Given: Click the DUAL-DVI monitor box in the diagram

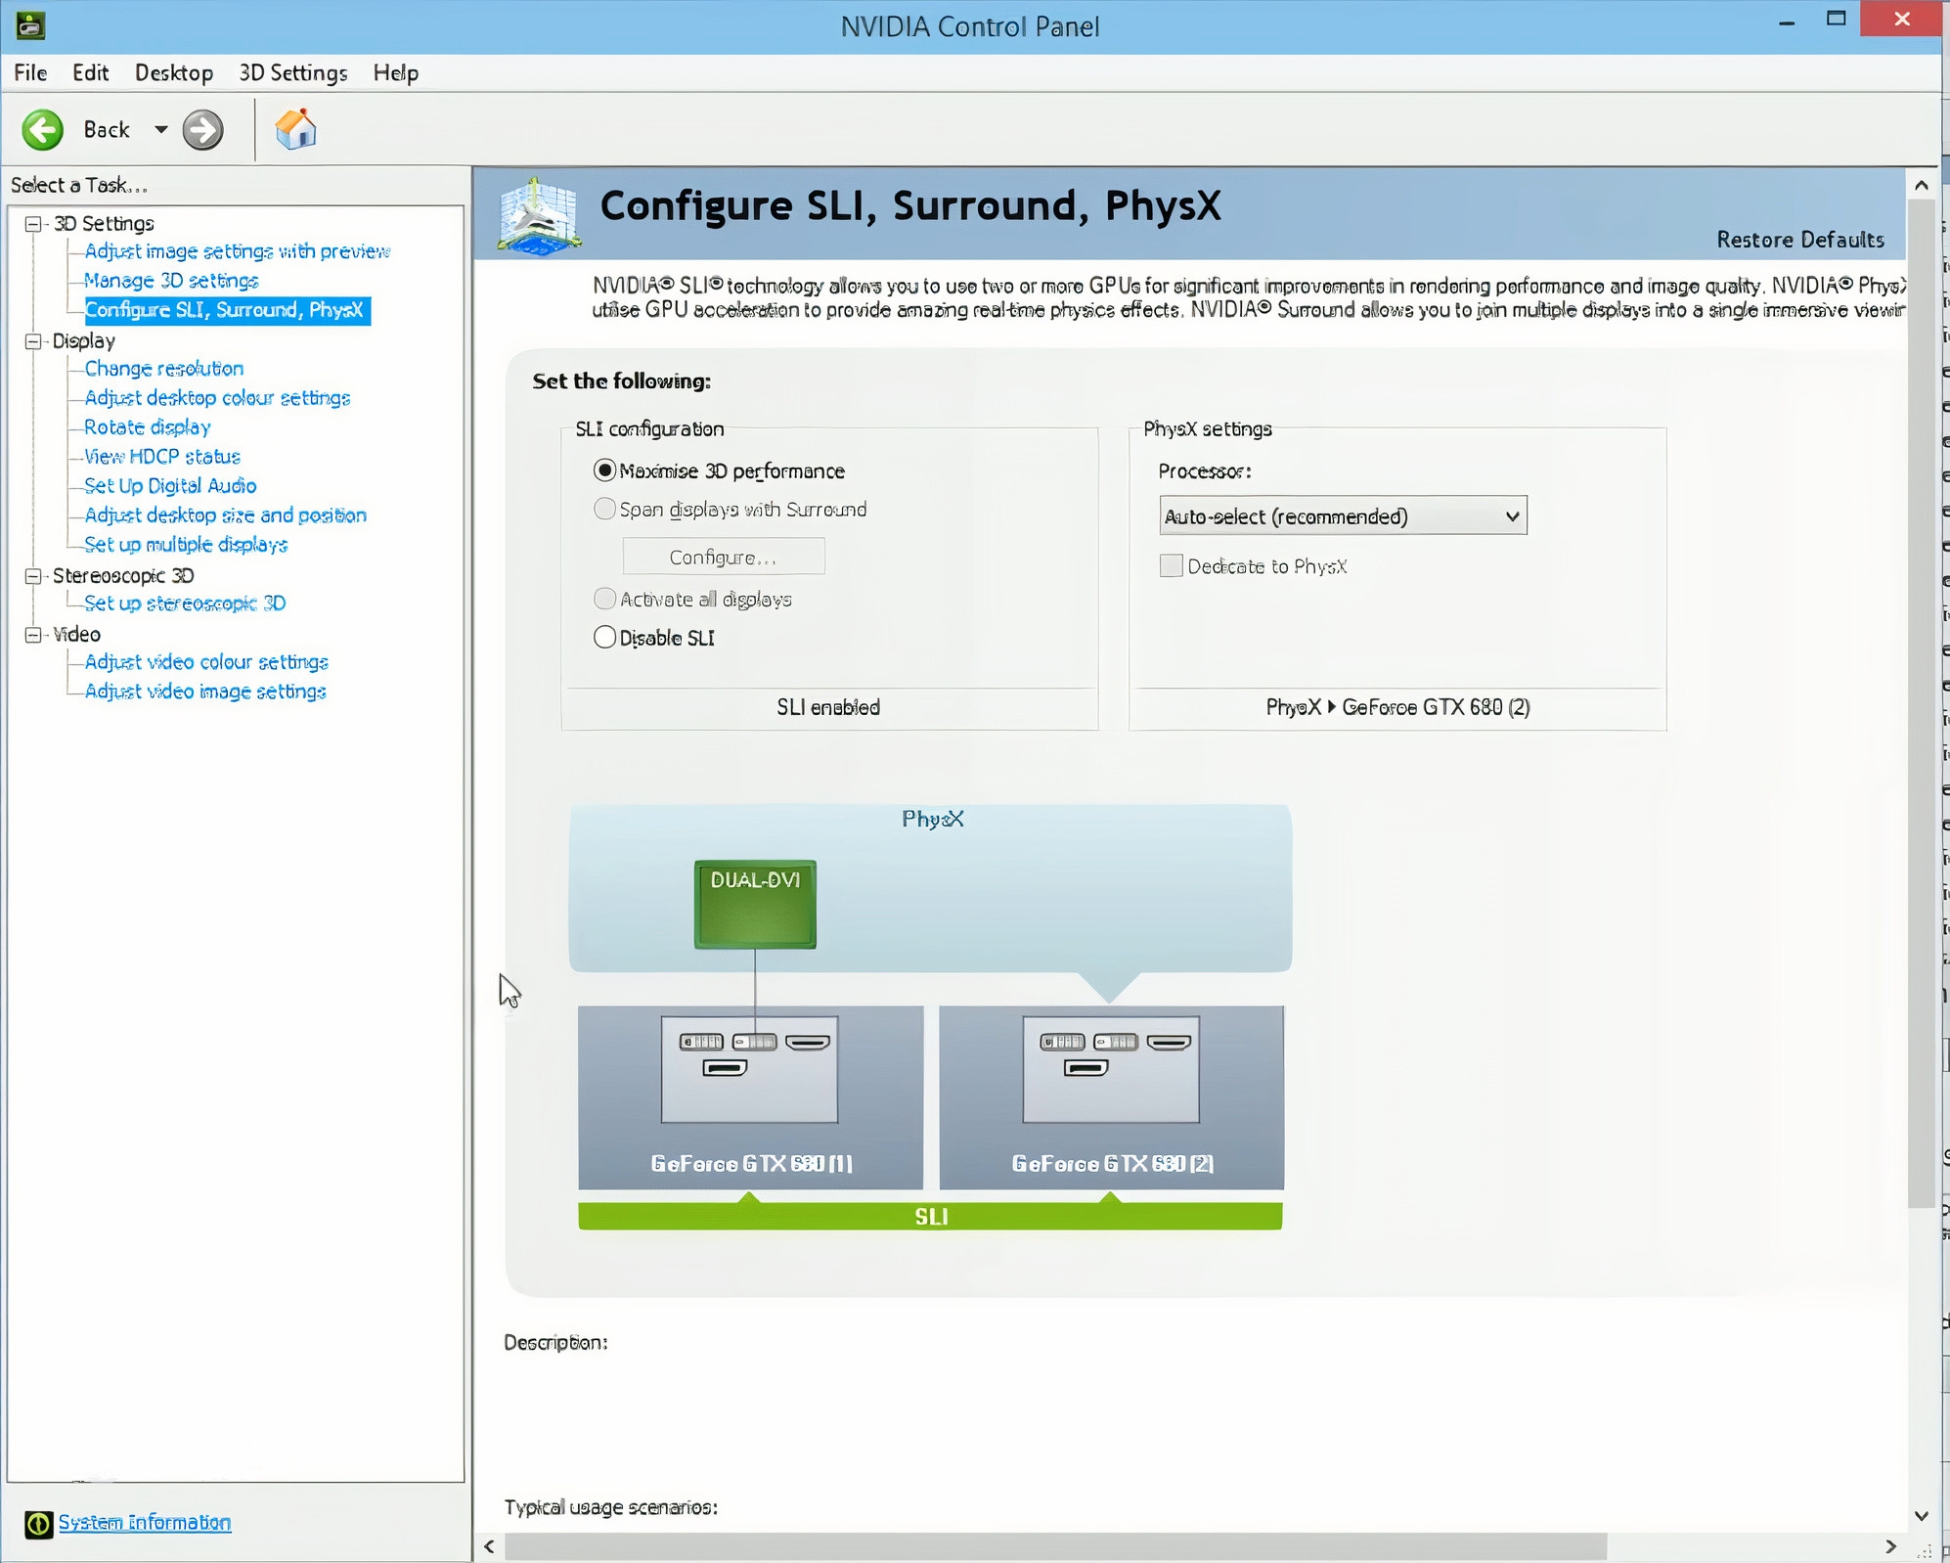Looking at the screenshot, I should point(755,904).
